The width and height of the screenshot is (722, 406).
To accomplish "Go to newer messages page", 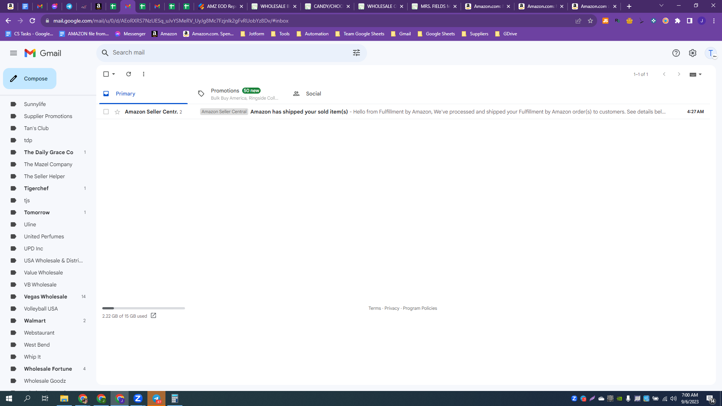I will [x=664, y=74].
